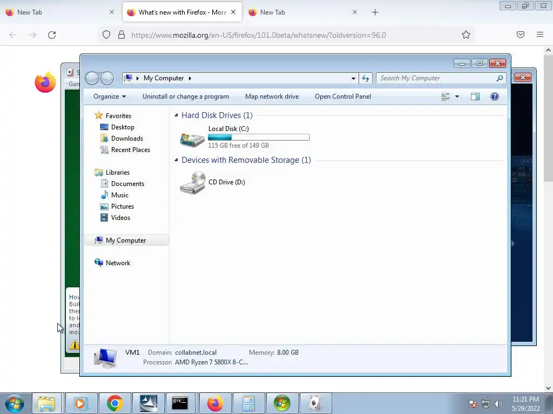553x414 pixels.
Task: Open Chrome from the taskbar
Action: [114, 403]
